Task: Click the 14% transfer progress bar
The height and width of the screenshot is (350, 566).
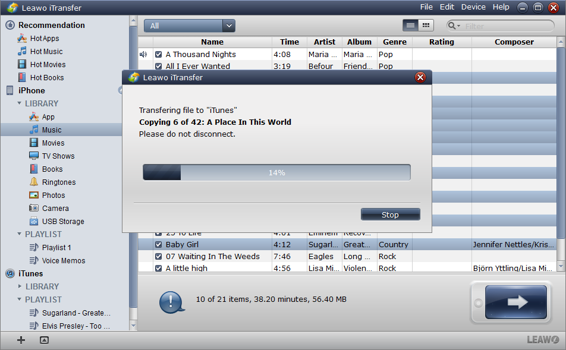Action: (276, 172)
